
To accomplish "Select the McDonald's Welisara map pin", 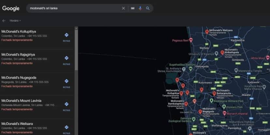I will pyautogui.click(x=207, y=32).
